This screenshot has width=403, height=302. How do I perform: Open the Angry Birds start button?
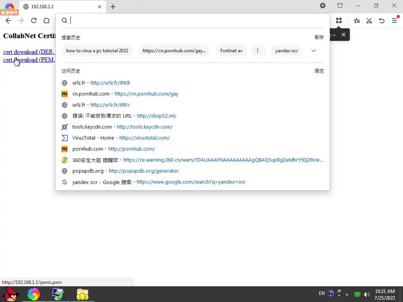(x=11, y=294)
